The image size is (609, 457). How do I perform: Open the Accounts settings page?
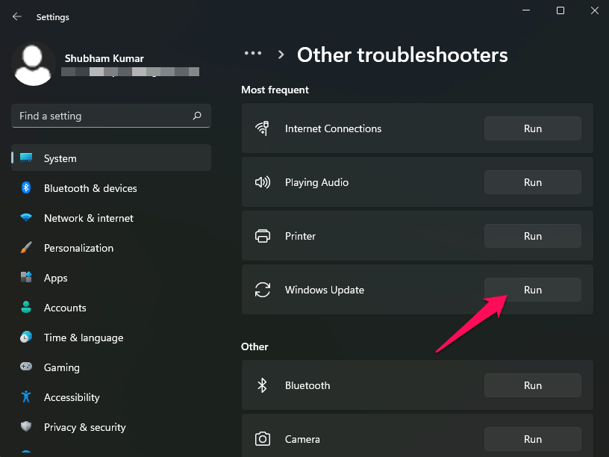pos(65,308)
